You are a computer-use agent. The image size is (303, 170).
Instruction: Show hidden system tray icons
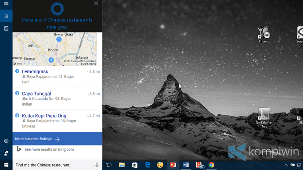point(286,165)
